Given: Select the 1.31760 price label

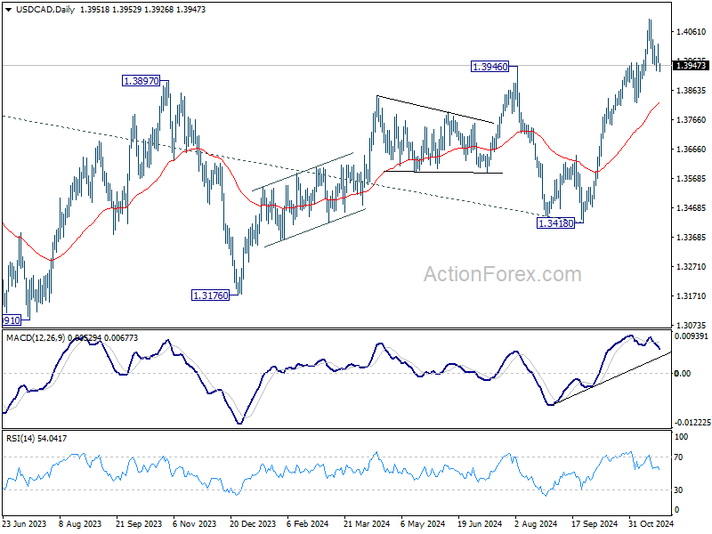Looking at the screenshot, I should pyautogui.click(x=211, y=295).
